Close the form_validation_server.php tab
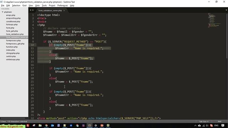Screen dimensions: 228x128 pos(64,11)
